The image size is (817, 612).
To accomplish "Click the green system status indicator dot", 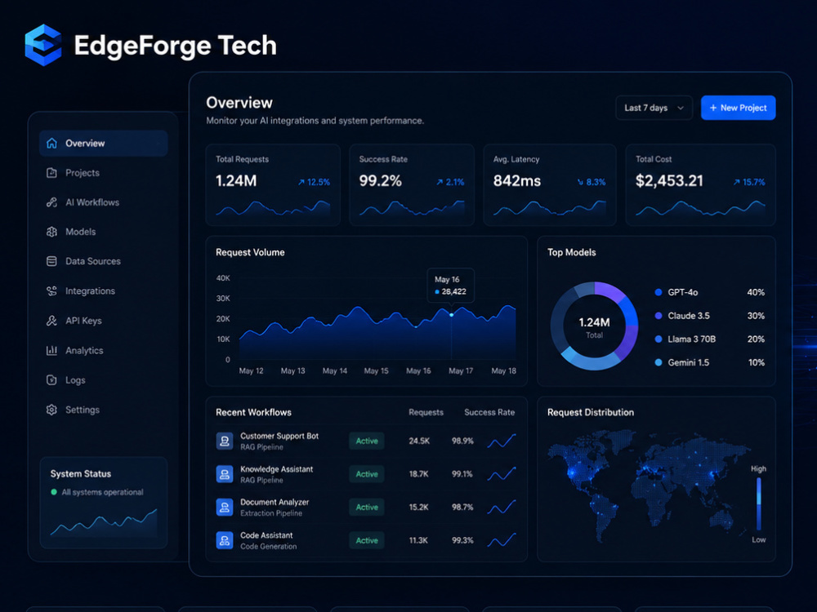I will [54, 492].
